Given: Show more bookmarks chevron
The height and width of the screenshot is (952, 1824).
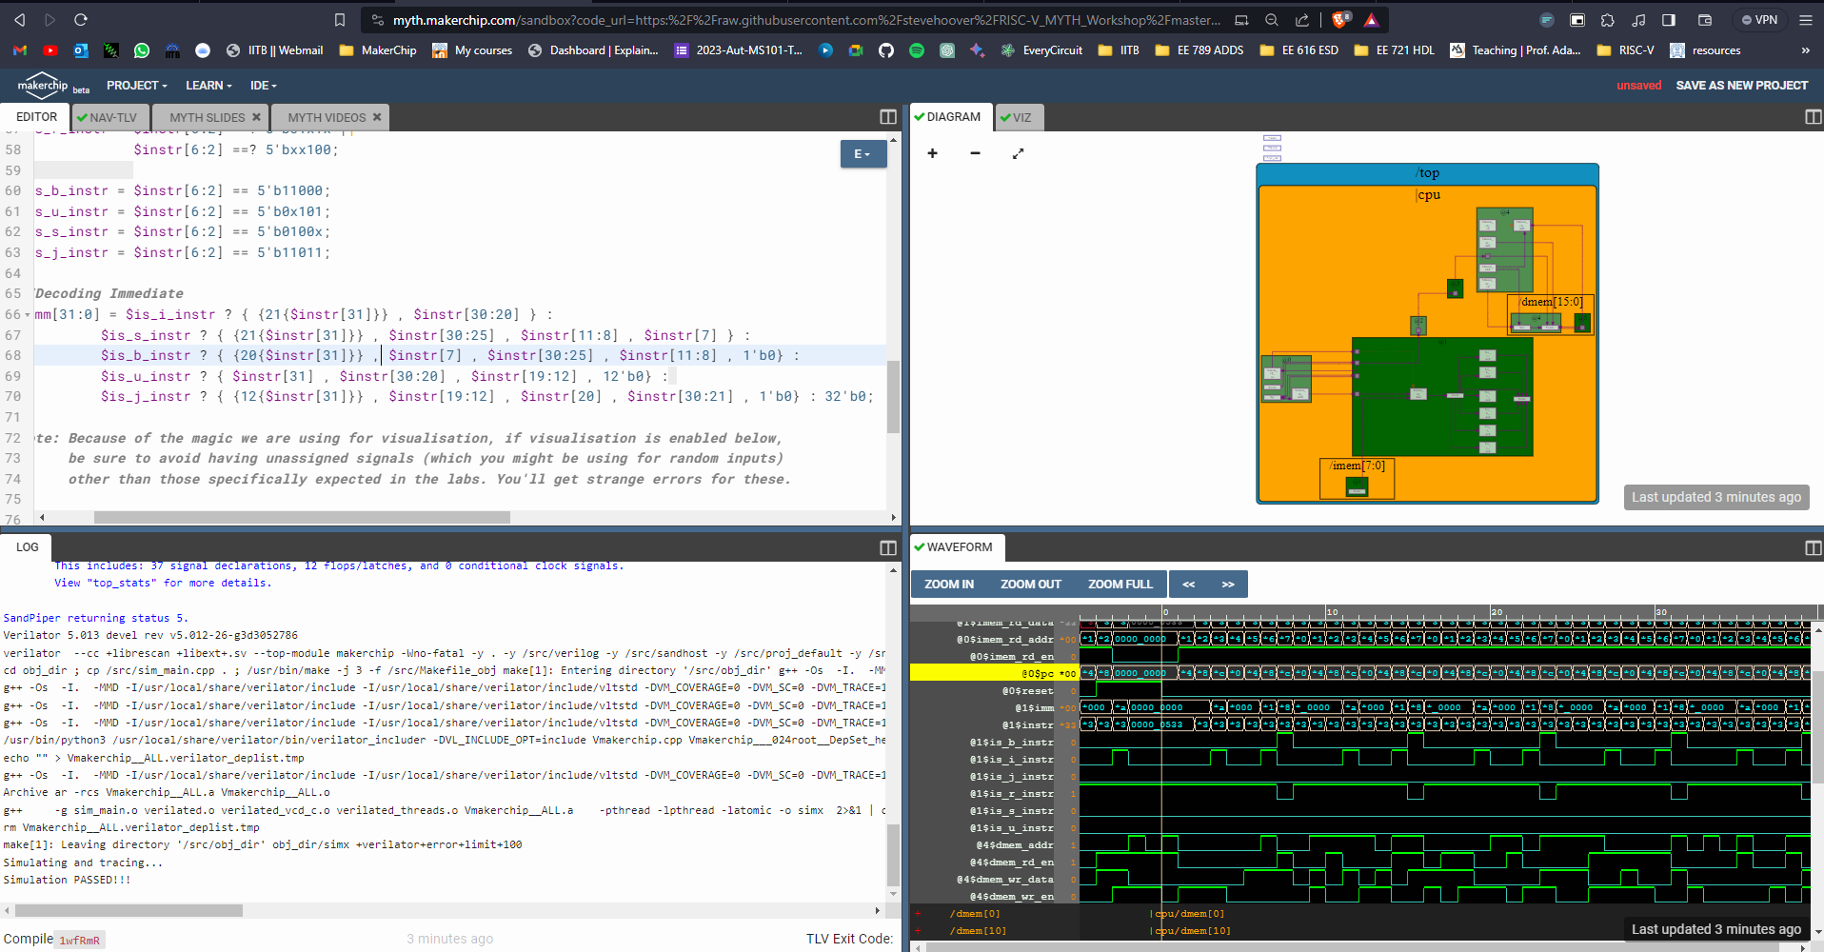Looking at the screenshot, I should pos(1805,50).
